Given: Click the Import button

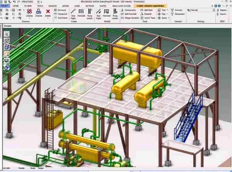Looking at the screenshot, I should pyautogui.click(x=222, y=10).
